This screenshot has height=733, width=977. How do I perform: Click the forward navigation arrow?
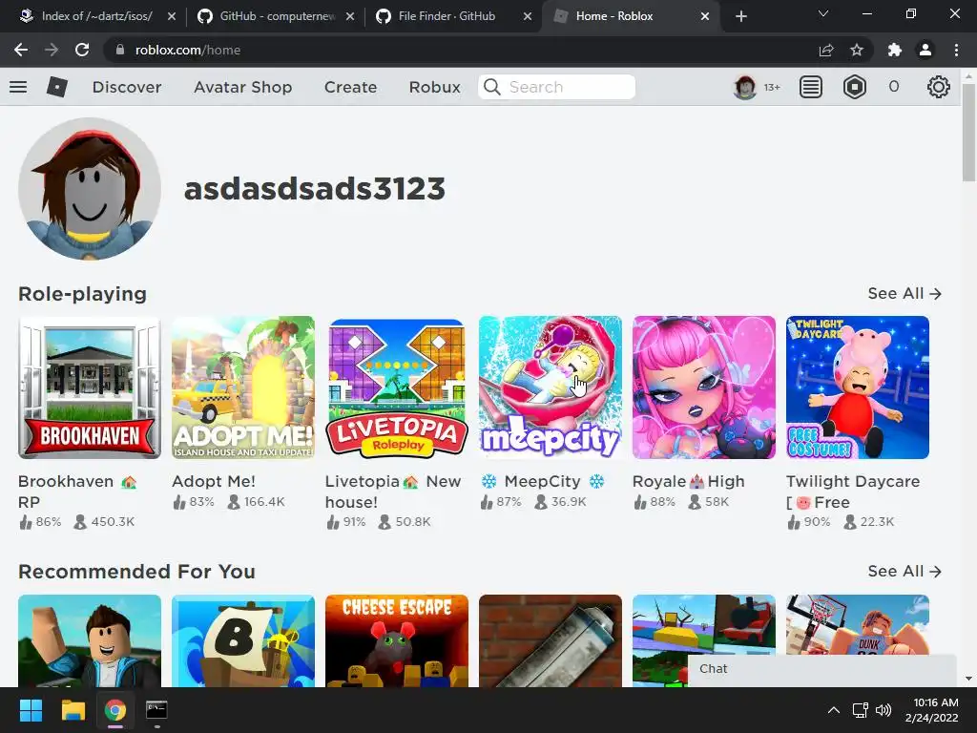coord(52,50)
